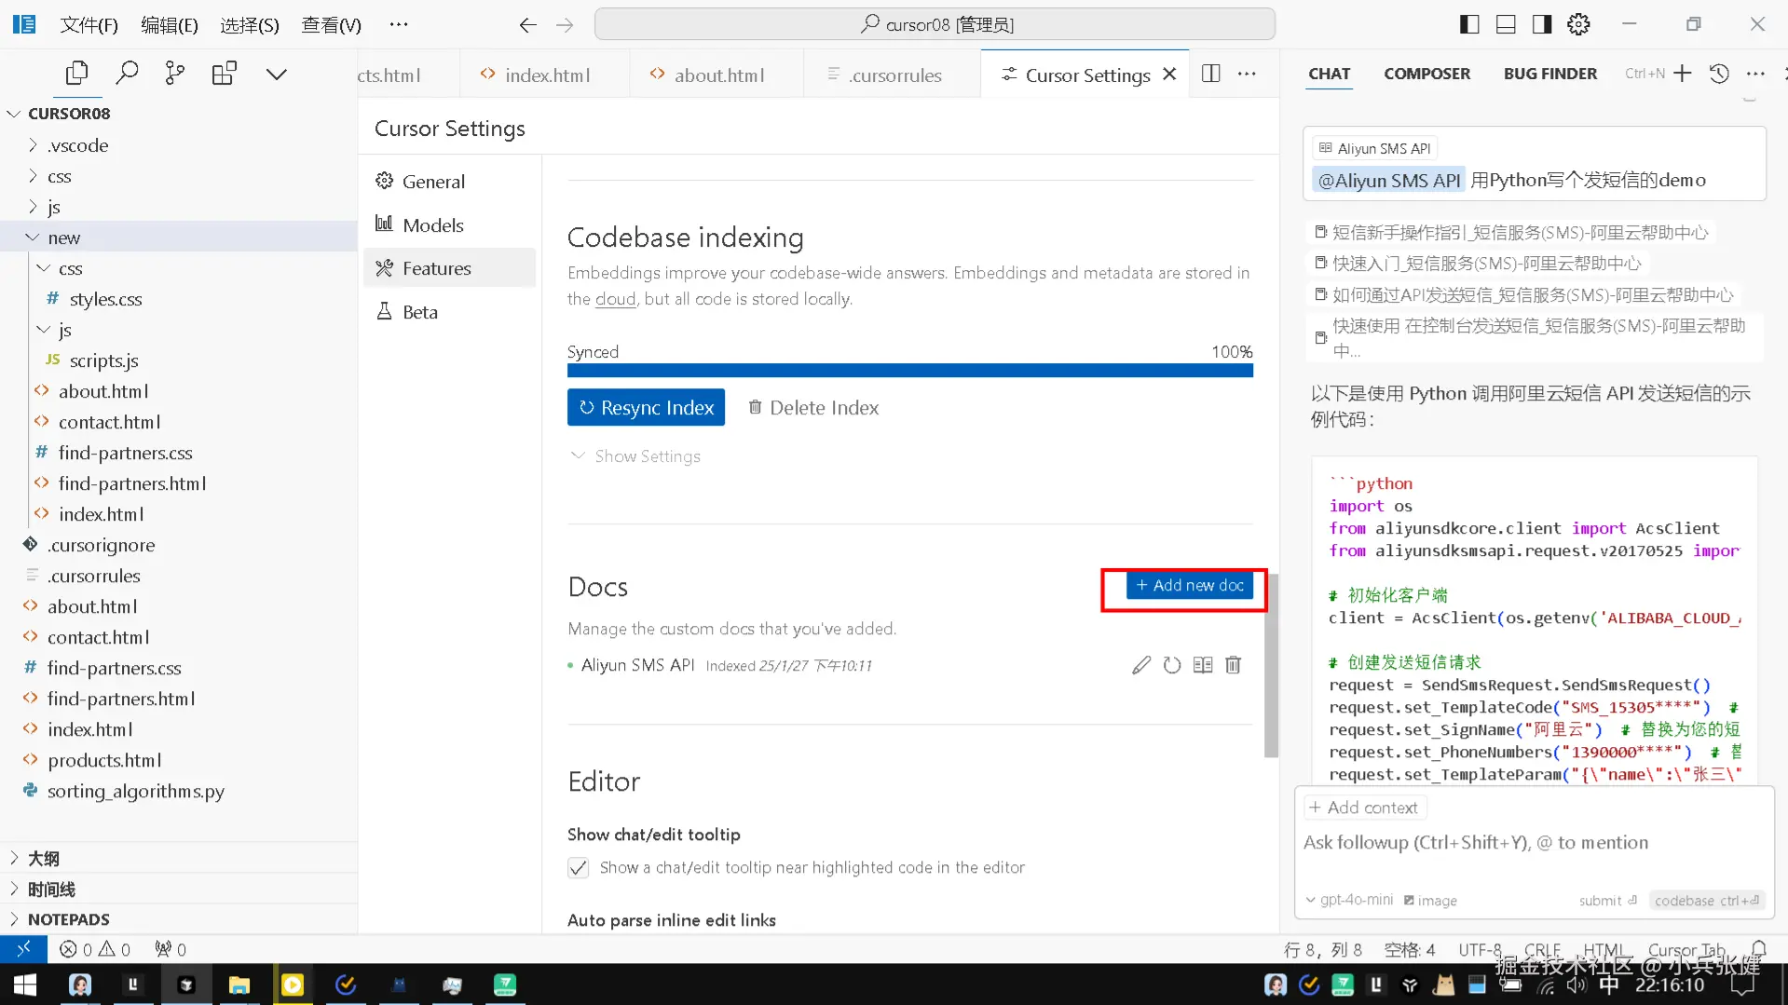Open sorting_algorithms.py in the explorer
This screenshot has width=1788, height=1005.
point(136,791)
